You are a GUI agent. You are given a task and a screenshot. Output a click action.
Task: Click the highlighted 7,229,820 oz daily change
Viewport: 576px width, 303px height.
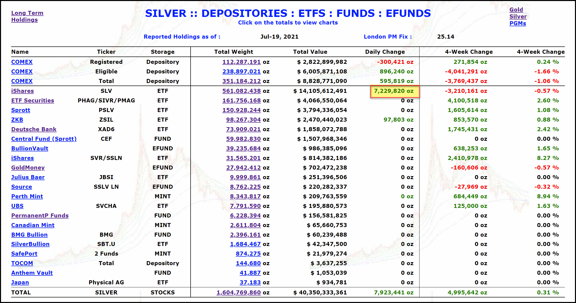pyautogui.click(x=395, y=91)
